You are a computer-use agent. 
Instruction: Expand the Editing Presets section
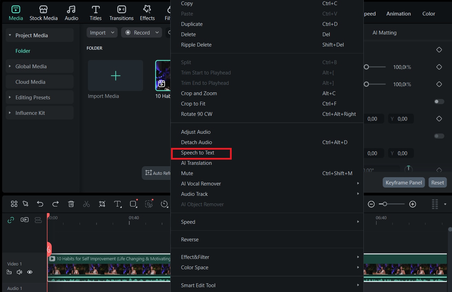tap(10, 97)
